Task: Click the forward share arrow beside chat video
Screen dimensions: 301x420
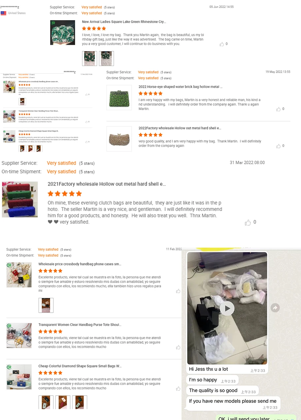Action: click(275, 308)
